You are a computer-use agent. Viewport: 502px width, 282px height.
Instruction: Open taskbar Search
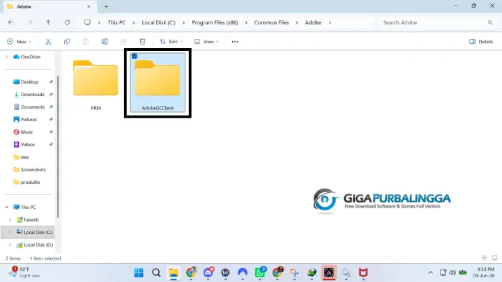pos(156,273)
